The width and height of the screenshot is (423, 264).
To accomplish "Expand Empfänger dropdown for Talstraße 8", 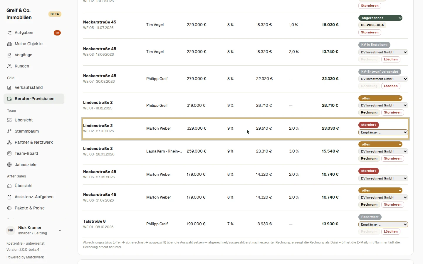I will tap(383, 224).
